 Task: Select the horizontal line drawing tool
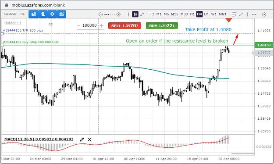click(254, 14)
